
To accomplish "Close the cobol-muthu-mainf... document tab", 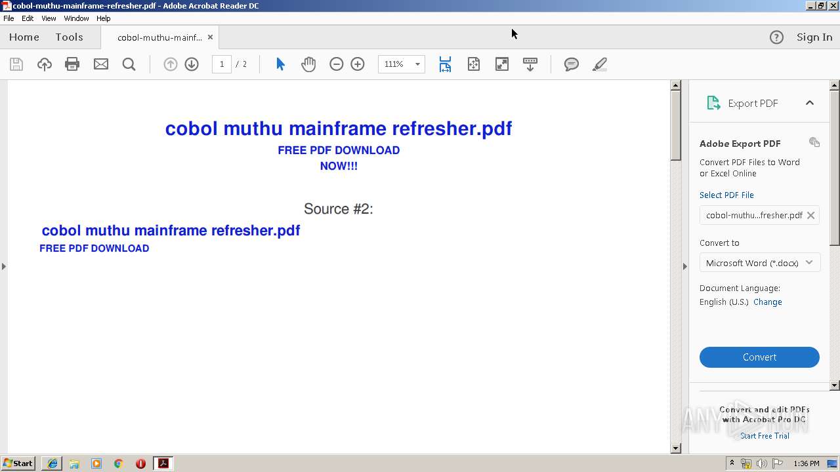I will click(x=210, y=37).
